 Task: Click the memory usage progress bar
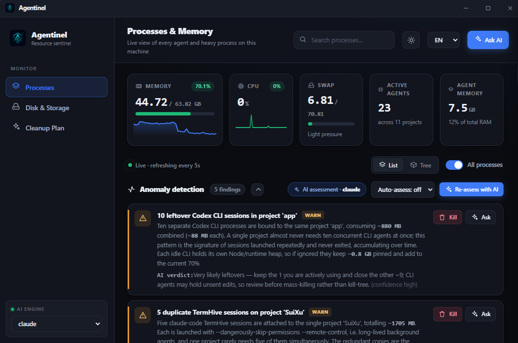[x=175, y=114]
